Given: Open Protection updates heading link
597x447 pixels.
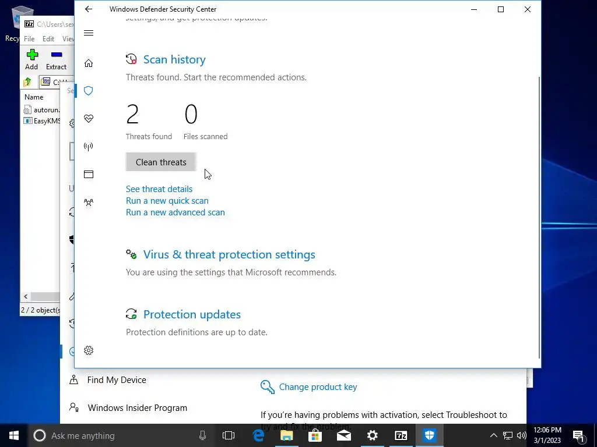Looking at the screenshot, I should tap(192, 315).
